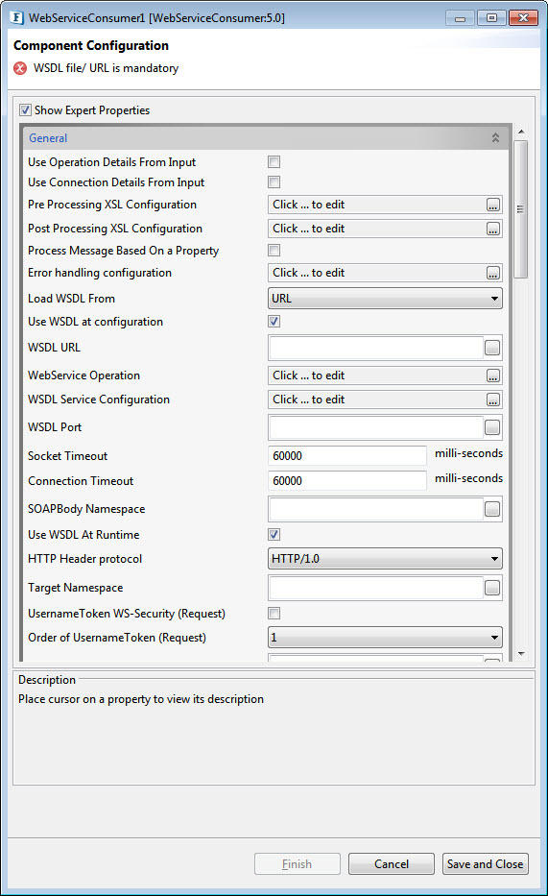Viewport: 548px width, 896px height.
Task: Open Error handling configuration ellipsis button
Action: [493, 273]
